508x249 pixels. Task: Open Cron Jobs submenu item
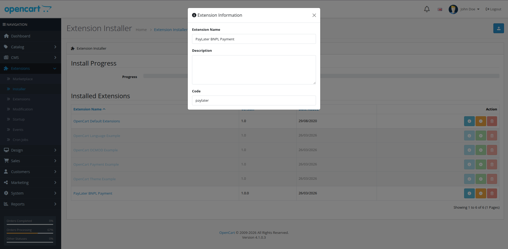click(x=31, y=140)
